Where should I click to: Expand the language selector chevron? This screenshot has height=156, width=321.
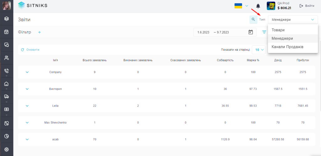tap(247, 6)
